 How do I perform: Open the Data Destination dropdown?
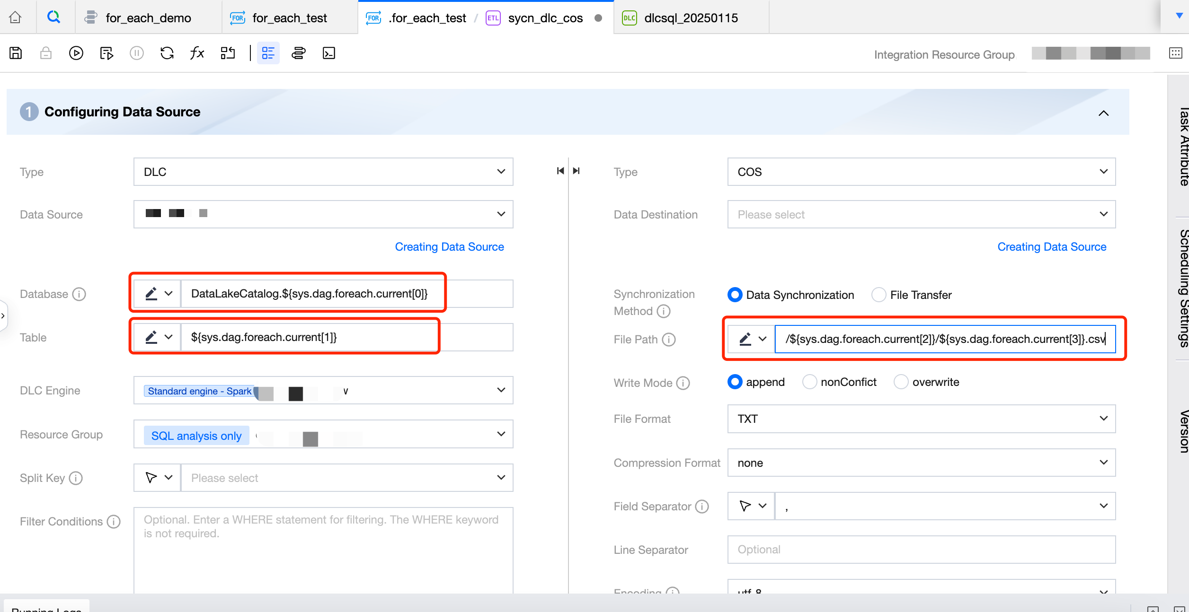point(921,214)
